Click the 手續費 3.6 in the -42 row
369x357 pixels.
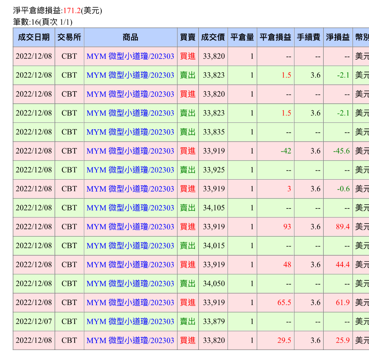(x=315, y=151)
